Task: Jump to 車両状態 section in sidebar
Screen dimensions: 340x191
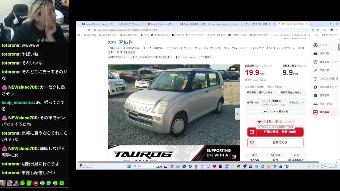Action: coord(325,54)
